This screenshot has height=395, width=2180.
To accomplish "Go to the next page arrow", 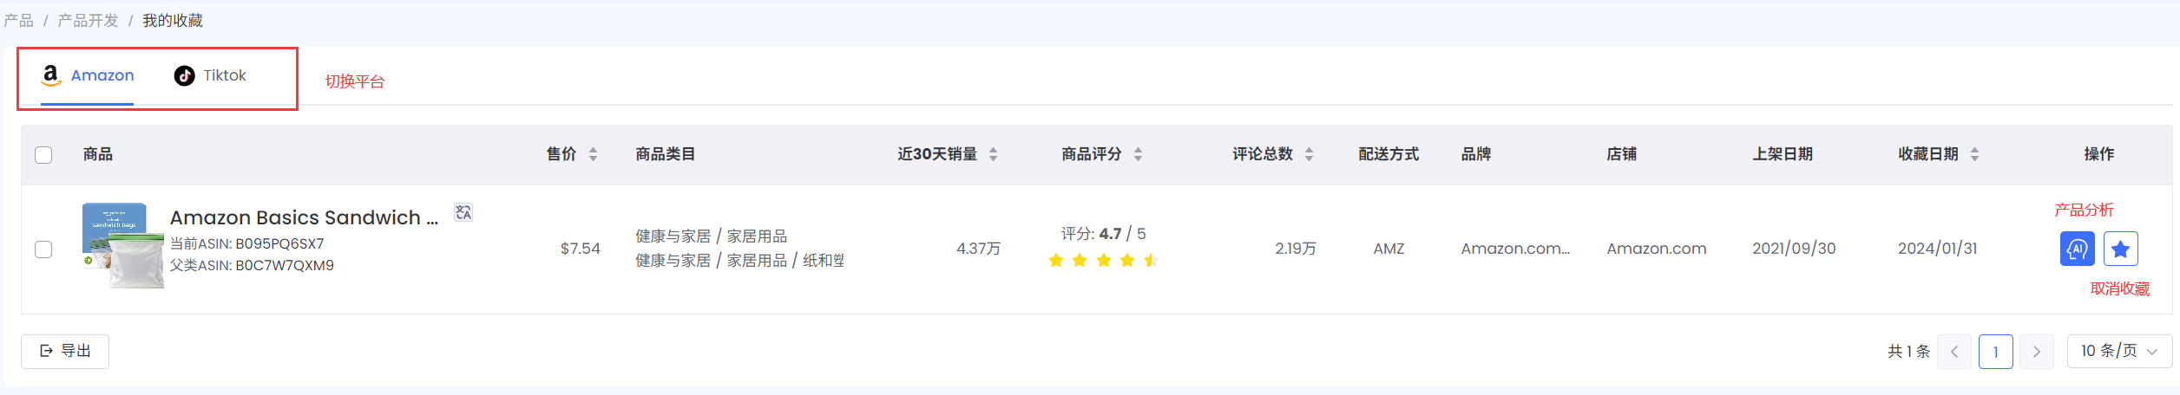I will [x=2036, y=352].
